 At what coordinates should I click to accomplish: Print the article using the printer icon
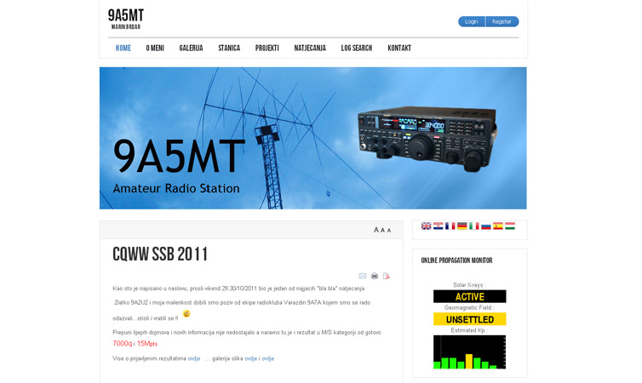375,276
